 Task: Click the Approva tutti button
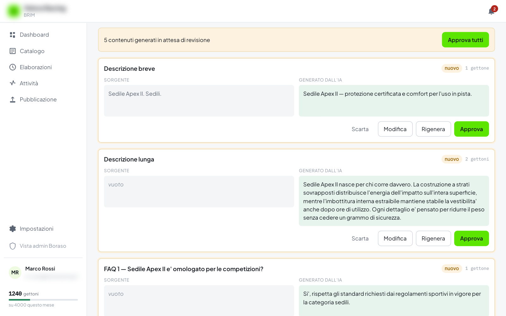[x=465, y=40]
